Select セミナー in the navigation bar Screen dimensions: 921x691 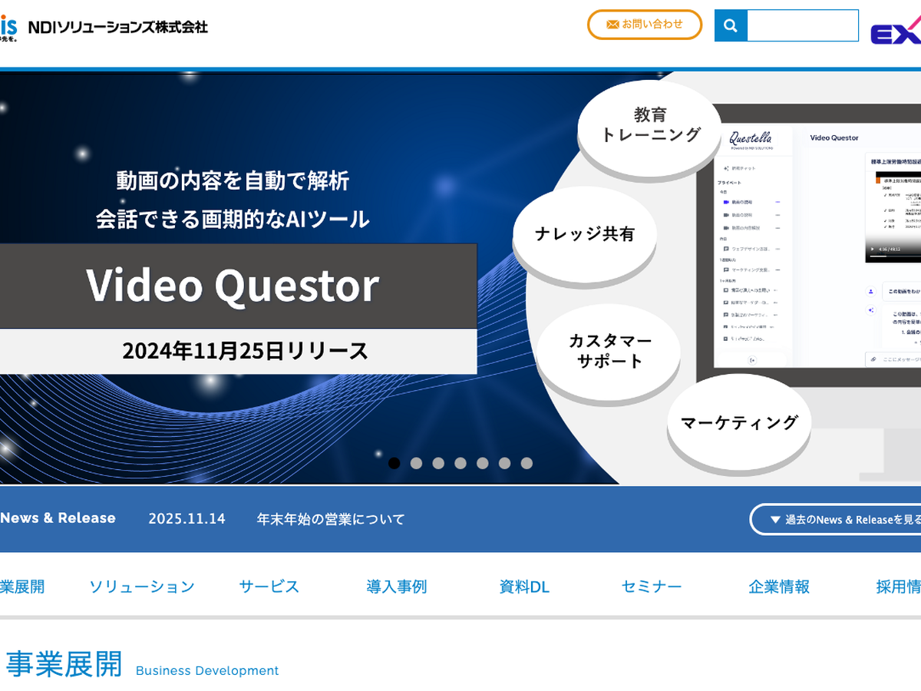[x=652, y=587]
